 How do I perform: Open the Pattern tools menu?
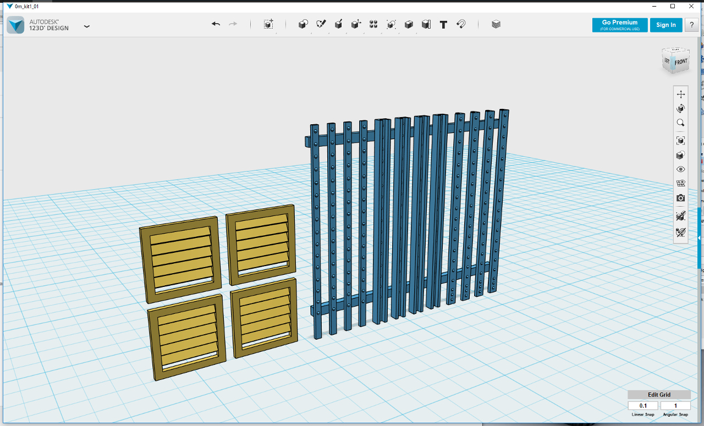click(373, 24)
